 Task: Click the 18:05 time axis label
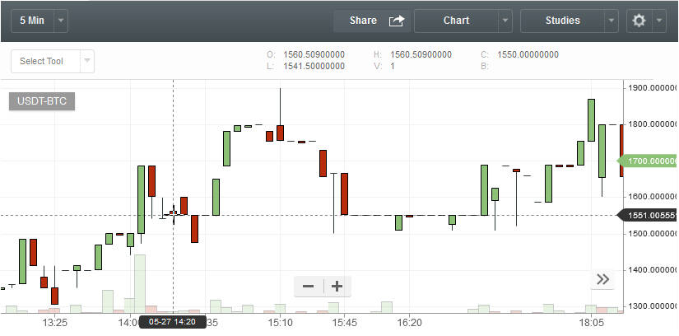(x=591, y=323)
